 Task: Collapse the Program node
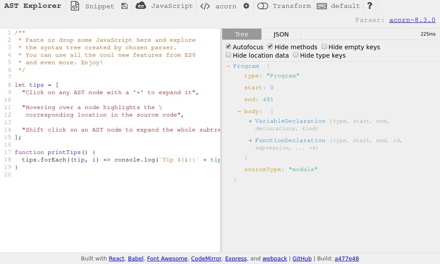[x=228, y=66]
